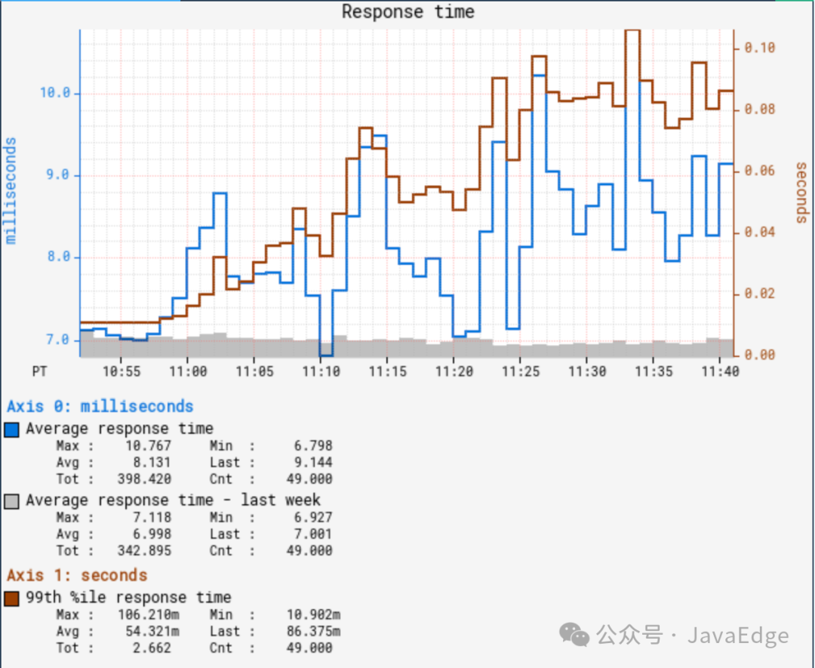Click the "Response time" chart title
815x668 pixels.
point(408,11)
